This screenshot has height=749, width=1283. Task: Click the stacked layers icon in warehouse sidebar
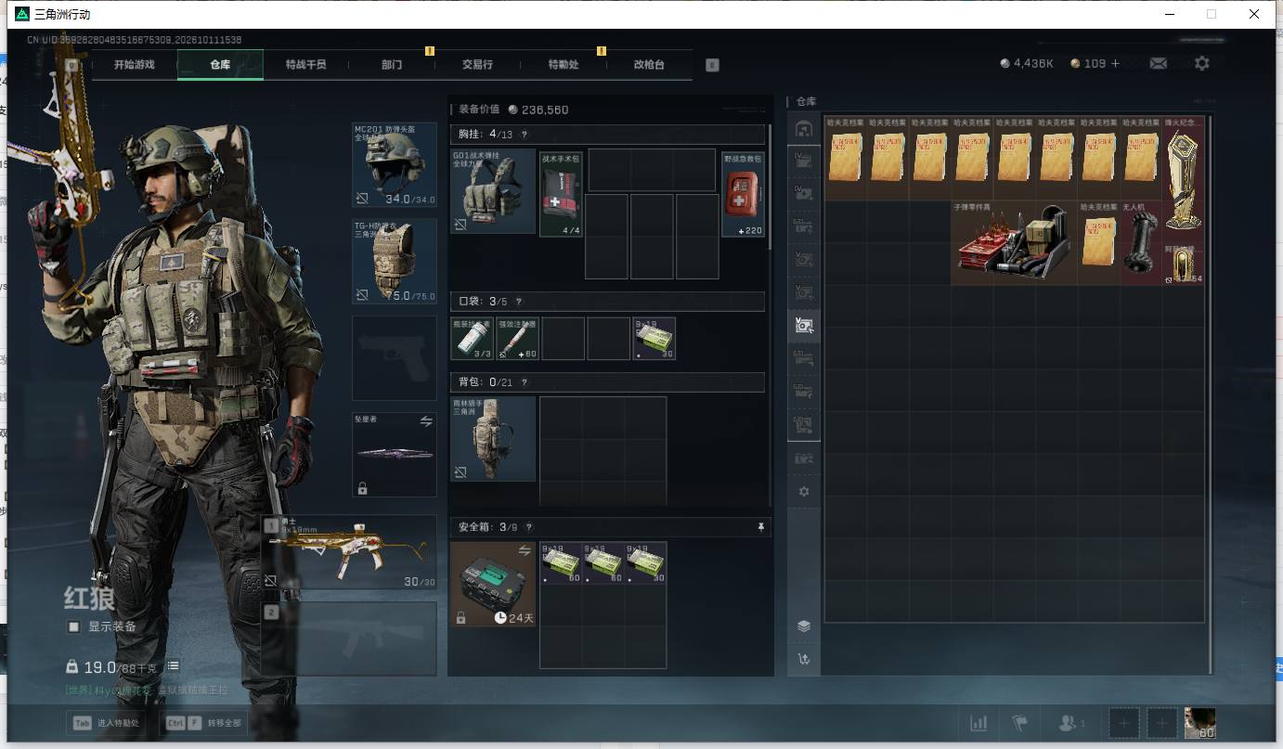tap(804, 626)
